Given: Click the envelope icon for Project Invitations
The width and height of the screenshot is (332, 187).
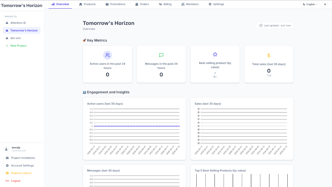Looking at the screenshot, I should pyautogui.click(x=7, y=158).
